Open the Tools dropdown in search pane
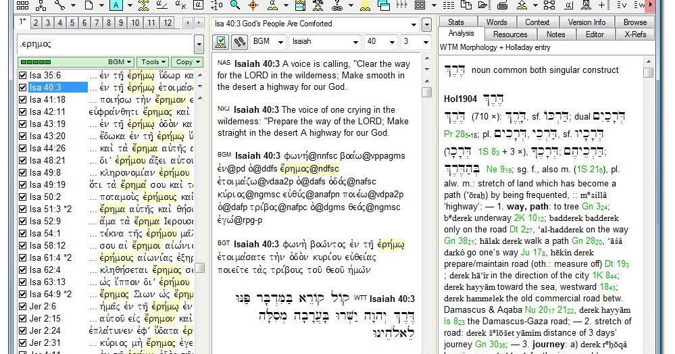675x354 pixels. pyautogui.click(x=153, y=62)
